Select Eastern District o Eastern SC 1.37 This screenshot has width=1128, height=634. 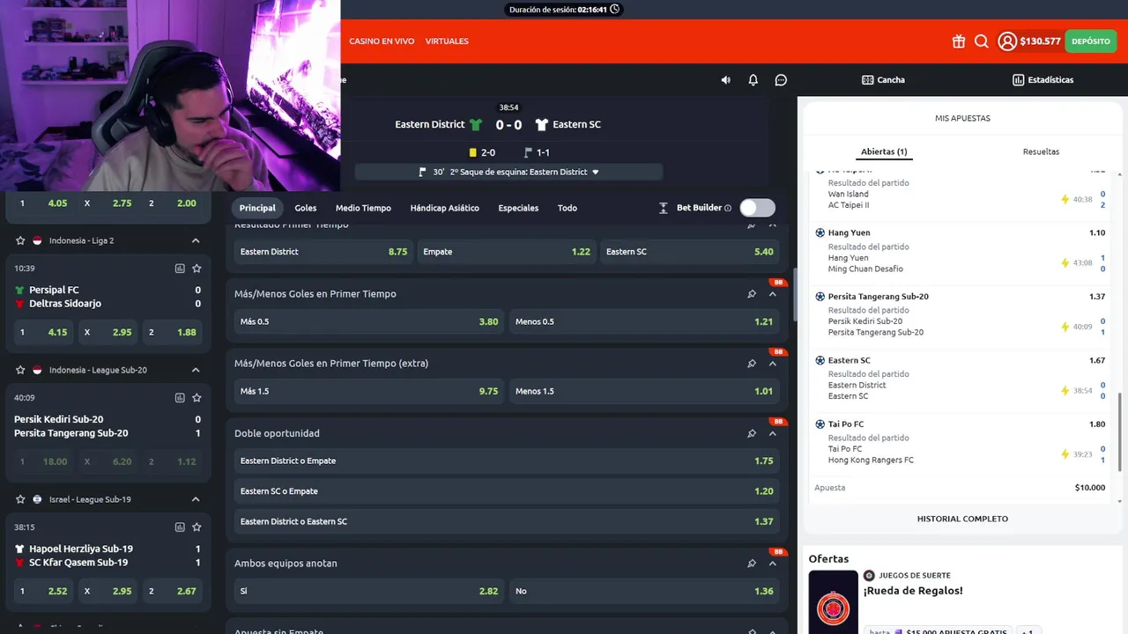pyautogui.click(x=507, y=521)
